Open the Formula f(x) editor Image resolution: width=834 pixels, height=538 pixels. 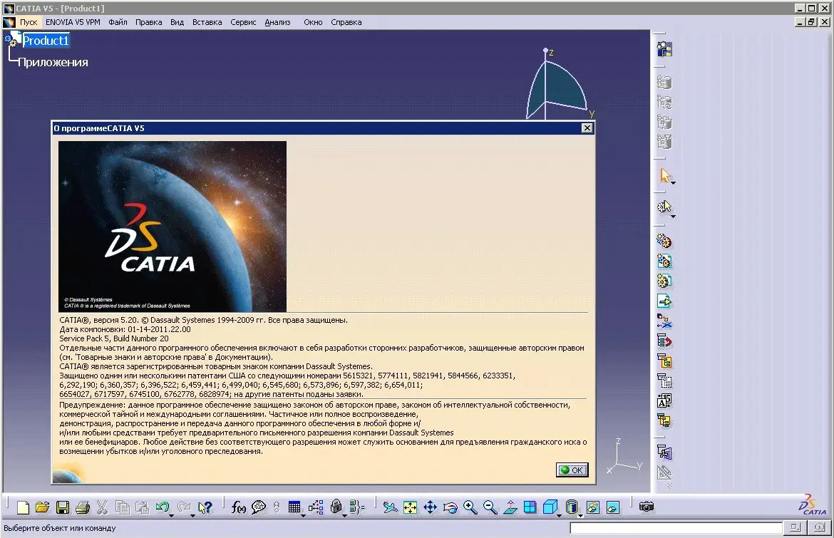(239, 507)
